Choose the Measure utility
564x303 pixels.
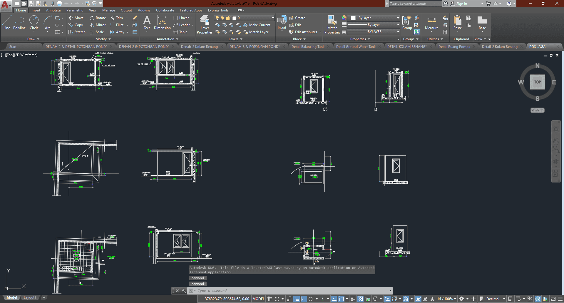(431, 23)
